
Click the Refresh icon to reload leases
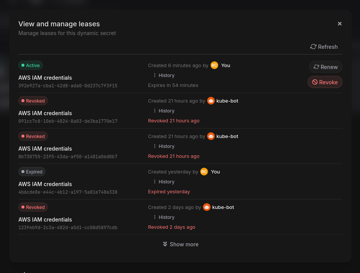(313, 47)
